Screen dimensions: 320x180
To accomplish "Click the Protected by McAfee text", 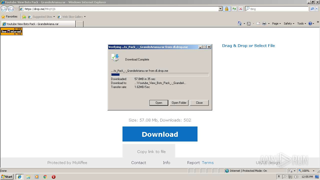I will click(x=67, y=162).
